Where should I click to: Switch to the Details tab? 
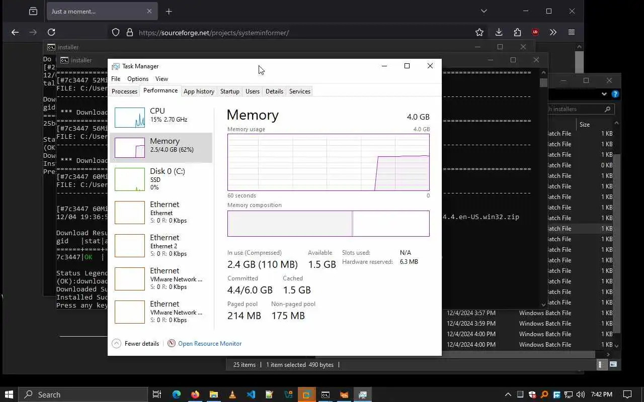[274, 91]
